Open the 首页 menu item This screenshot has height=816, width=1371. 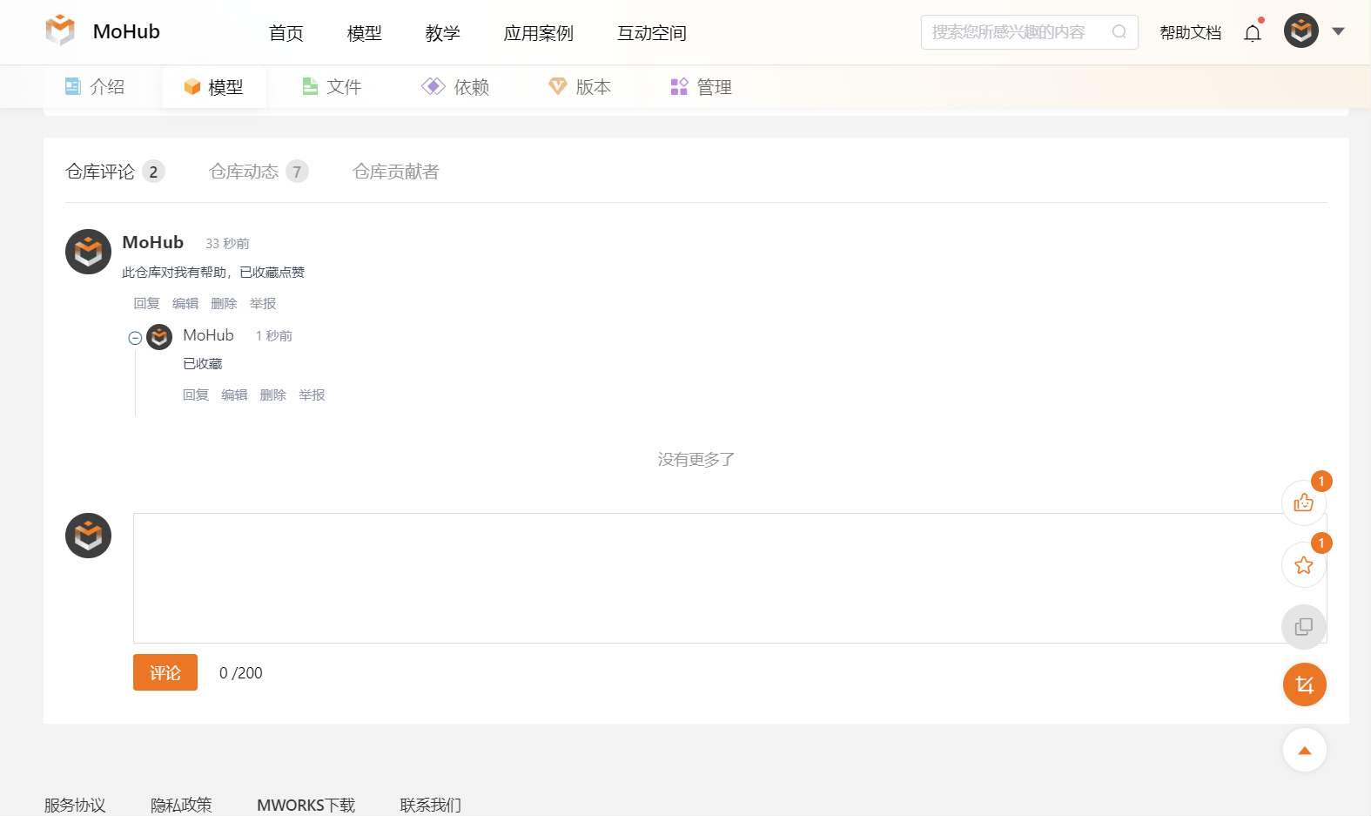(286, 33)
